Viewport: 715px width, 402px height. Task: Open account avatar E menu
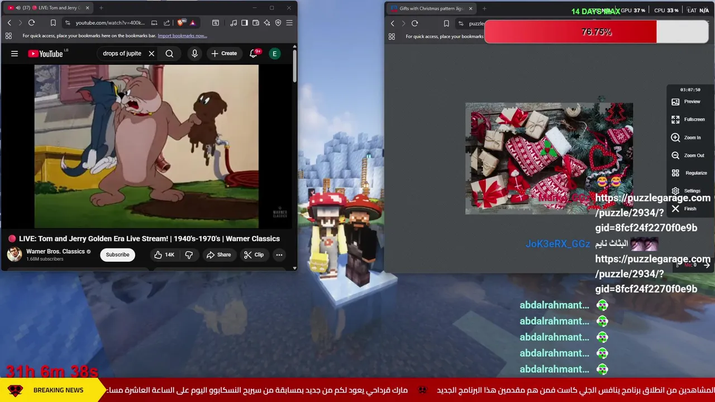pos(274,54)
